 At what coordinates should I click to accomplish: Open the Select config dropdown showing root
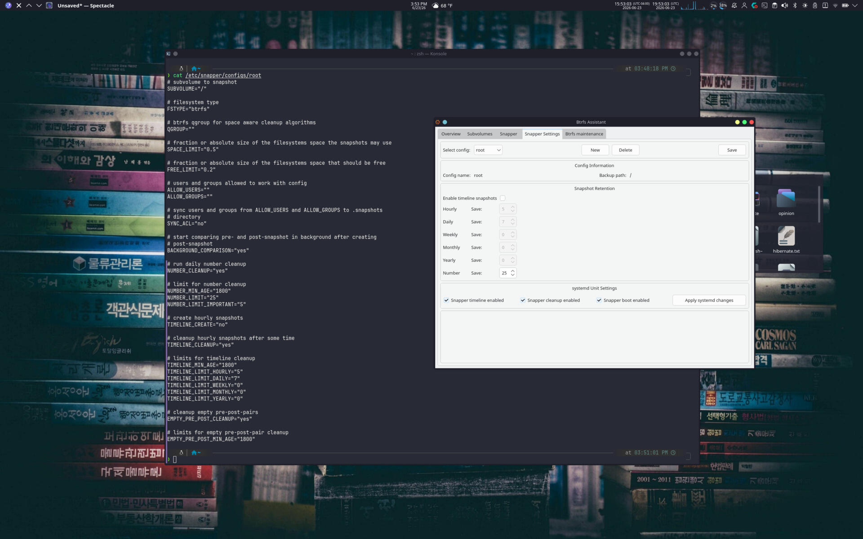[488, 150]
